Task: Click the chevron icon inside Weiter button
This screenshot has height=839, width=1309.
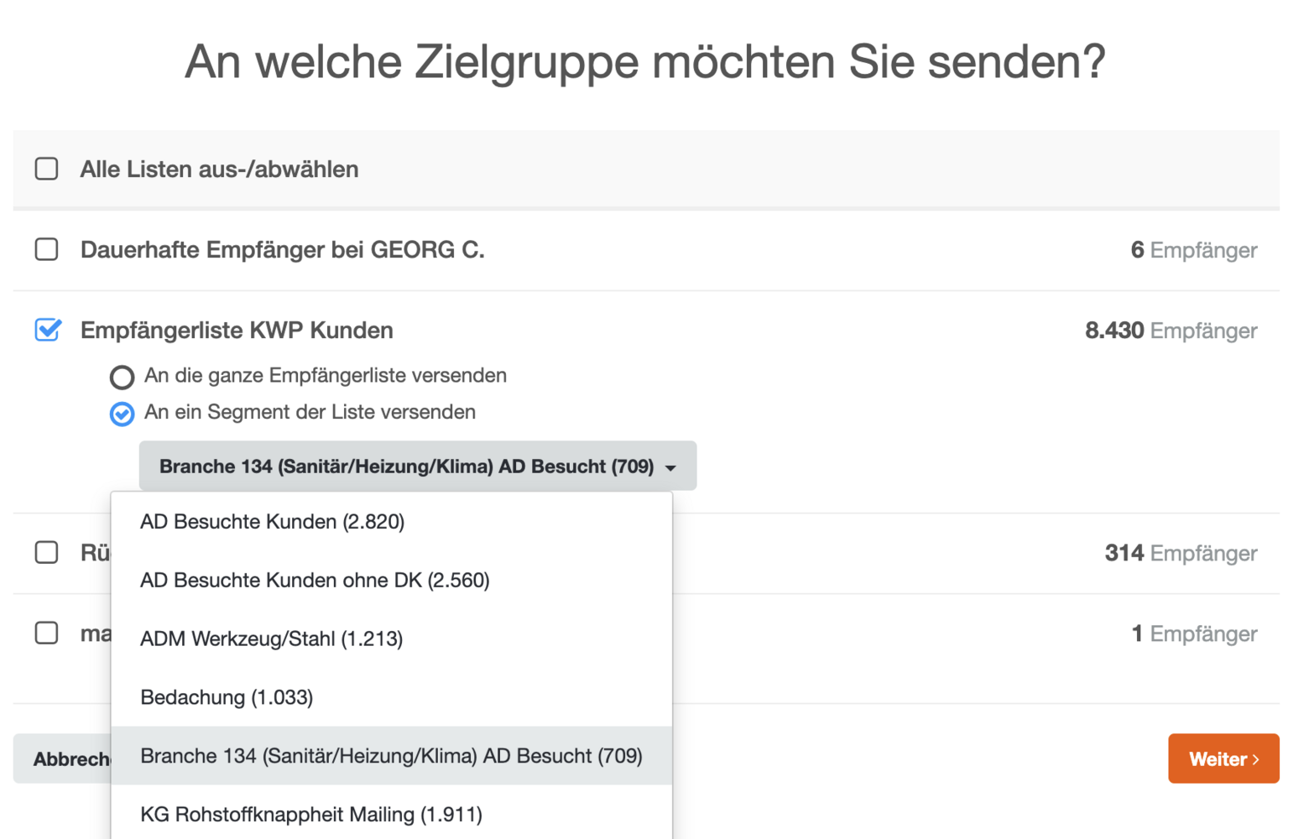Action: pyautogui.click(x=1255, y=759)
